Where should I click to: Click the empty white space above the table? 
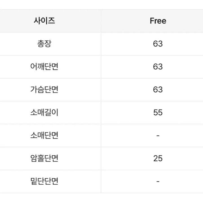point(101,5)
